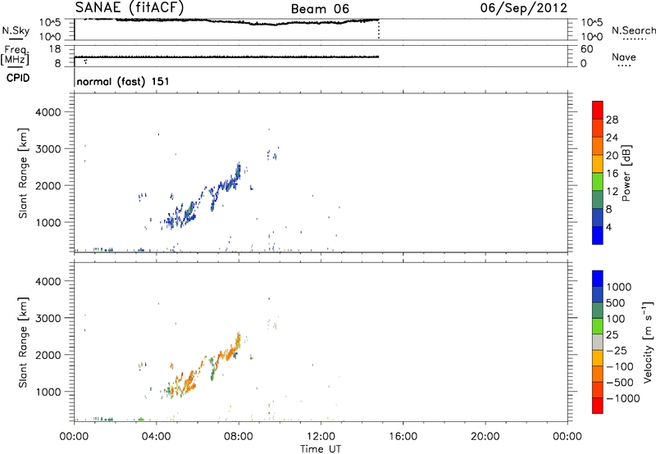
Task: Select the Slant Range label of power panel
Action: (x=23, y=173)
